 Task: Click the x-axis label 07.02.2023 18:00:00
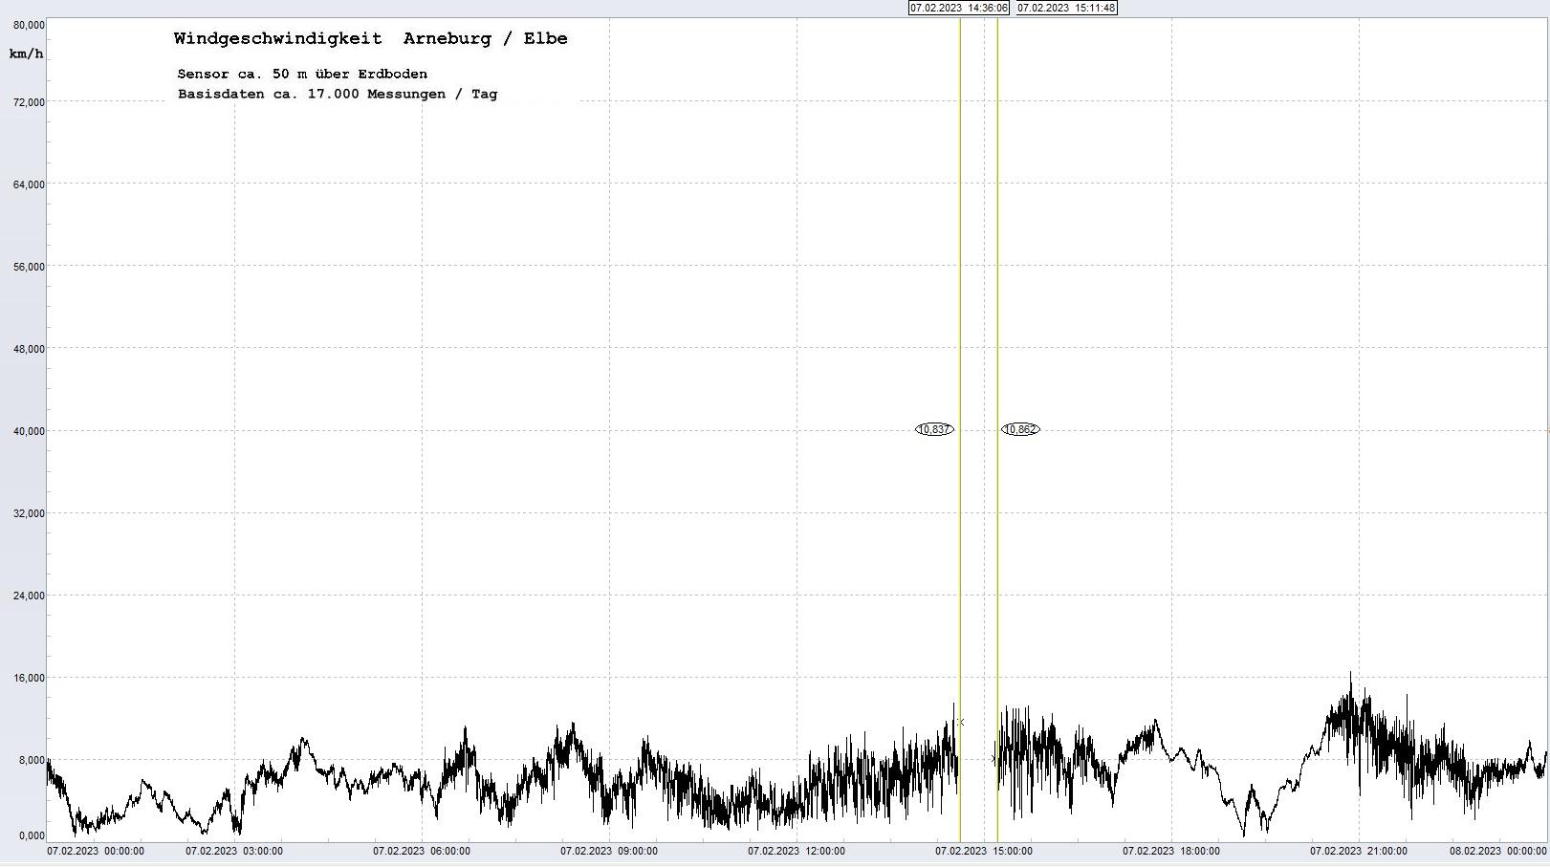[x=1171, y=851]
